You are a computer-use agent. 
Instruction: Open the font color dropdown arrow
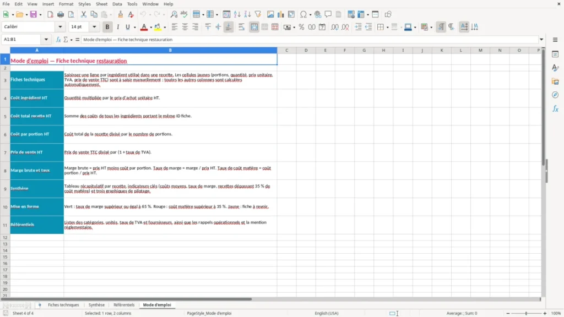pyautogui.click(x=151, y=28)
